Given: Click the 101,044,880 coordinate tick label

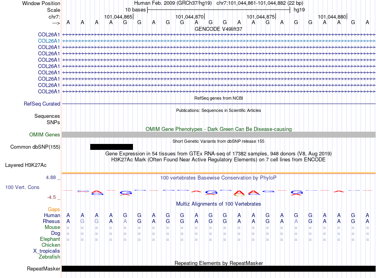Looking at the screenshot, I should pyautogui.click(x=332, y=17).
